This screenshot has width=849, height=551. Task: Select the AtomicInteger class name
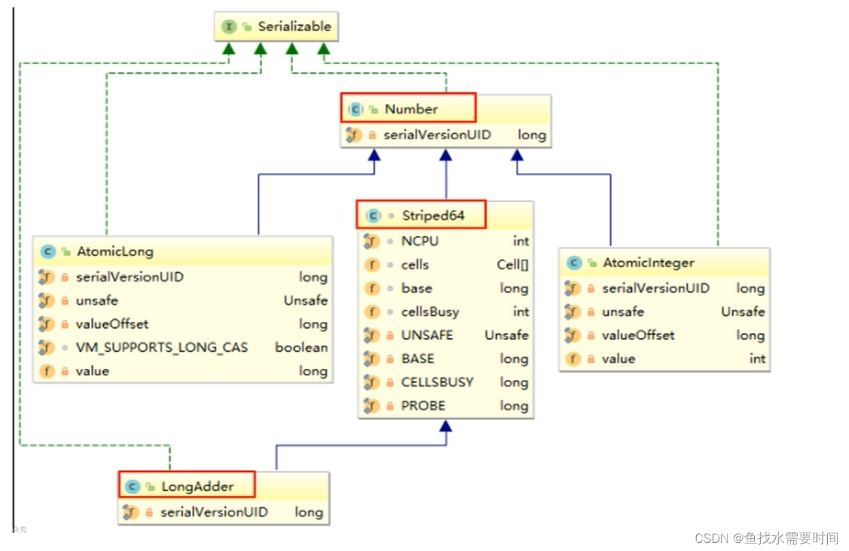pyautogui.click(x=648, y=263)
